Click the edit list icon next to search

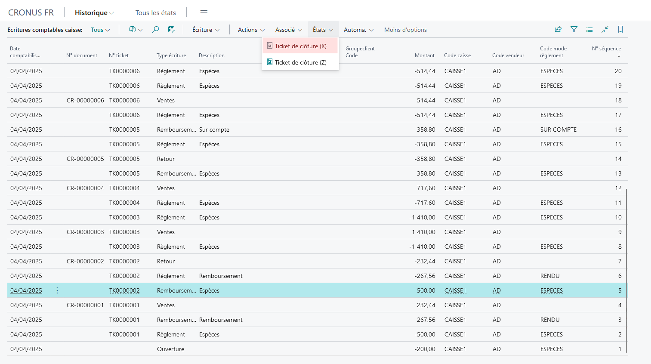pos(171,30)
